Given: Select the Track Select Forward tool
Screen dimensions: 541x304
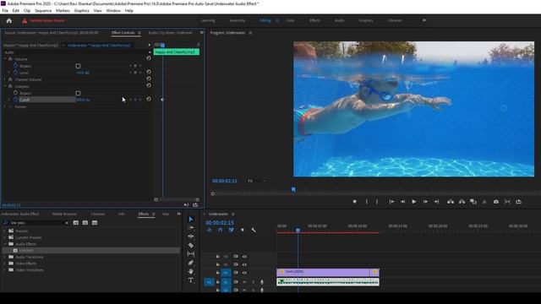Looking at the screenshot, I should point(191,228).
